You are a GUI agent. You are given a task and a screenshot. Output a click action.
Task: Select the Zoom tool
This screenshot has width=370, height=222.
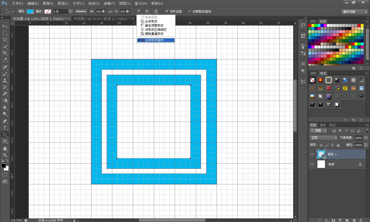tap(5, 155)
